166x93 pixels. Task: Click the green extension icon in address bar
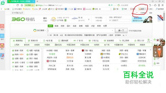coord(109,5)
